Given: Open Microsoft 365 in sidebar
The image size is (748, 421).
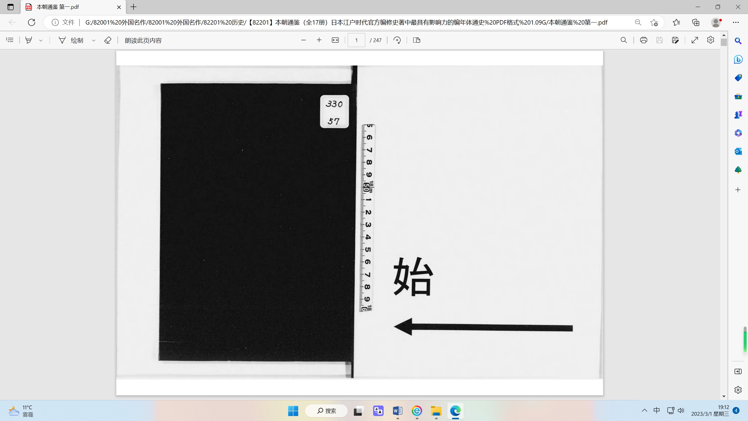Looking at the screenshot, I should tap(738, 133).
